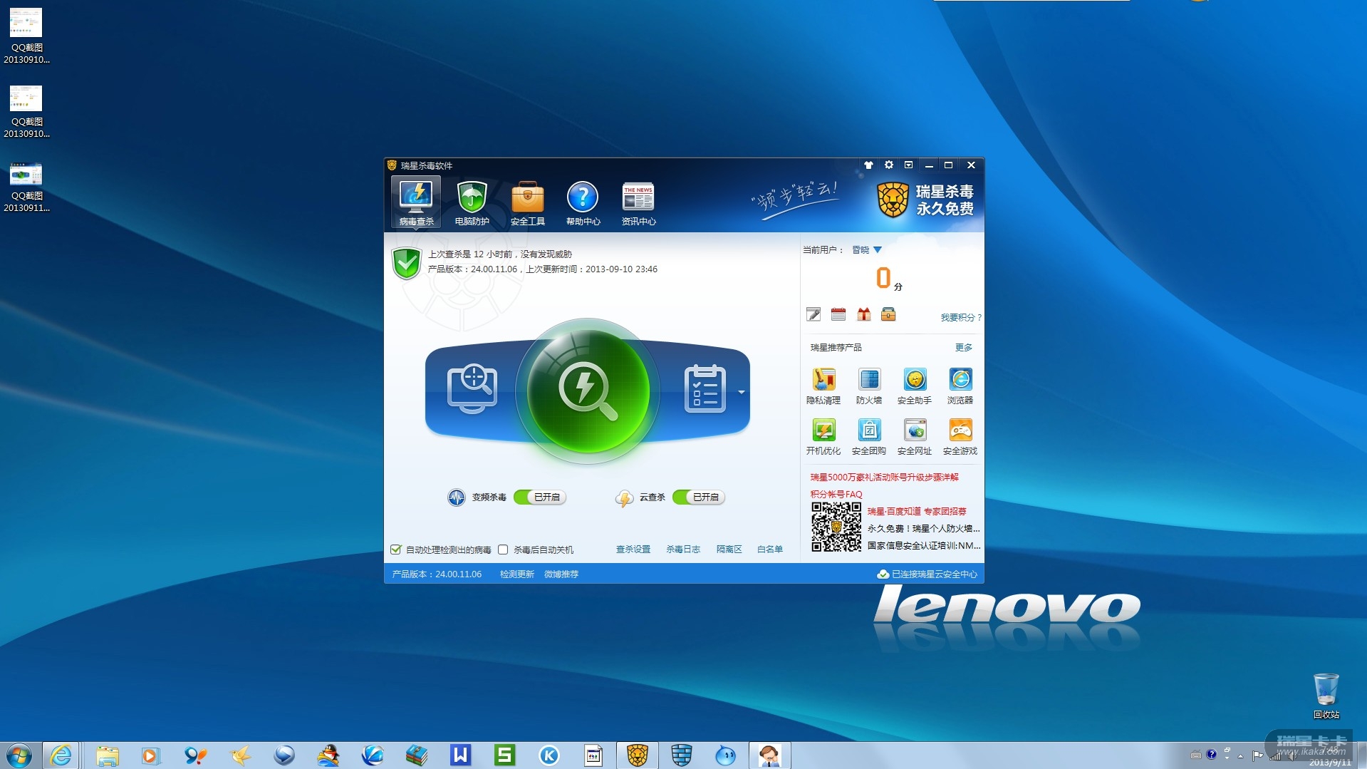Expand the current user dropdown arrow

pyautogui.click(x=878, y=250)
